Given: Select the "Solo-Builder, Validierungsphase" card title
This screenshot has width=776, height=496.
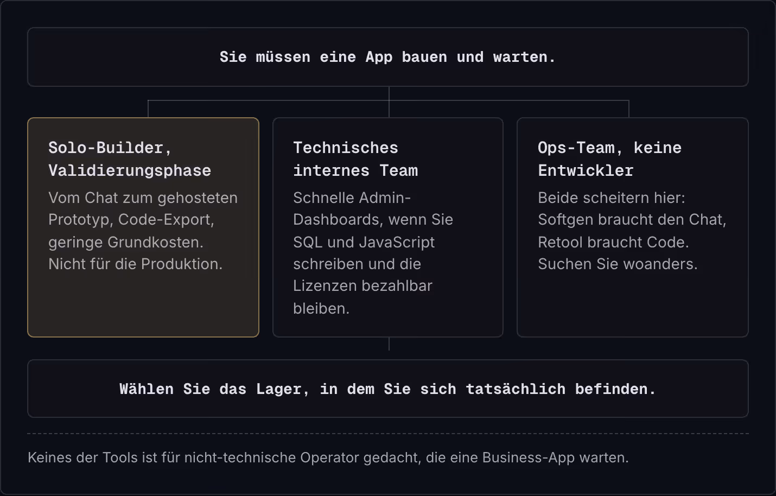Looking at the screenshot, I should (x=130, y=159).
